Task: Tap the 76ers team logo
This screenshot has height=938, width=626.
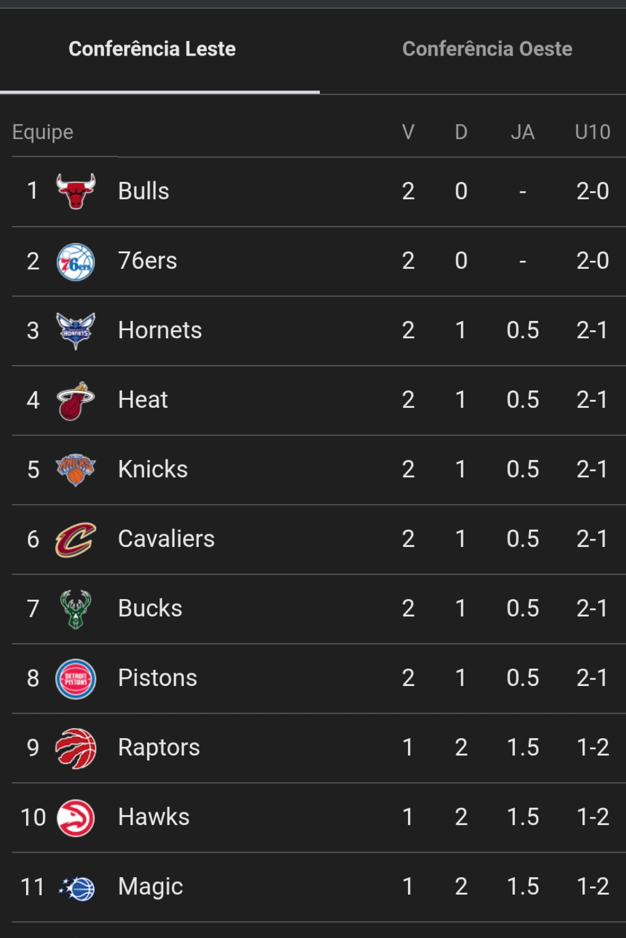Action: [76, 261]
